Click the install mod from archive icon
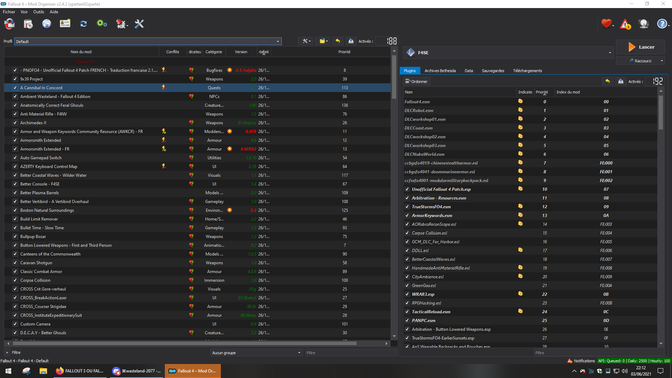This screenshot has width=672, height=378. 28,24
